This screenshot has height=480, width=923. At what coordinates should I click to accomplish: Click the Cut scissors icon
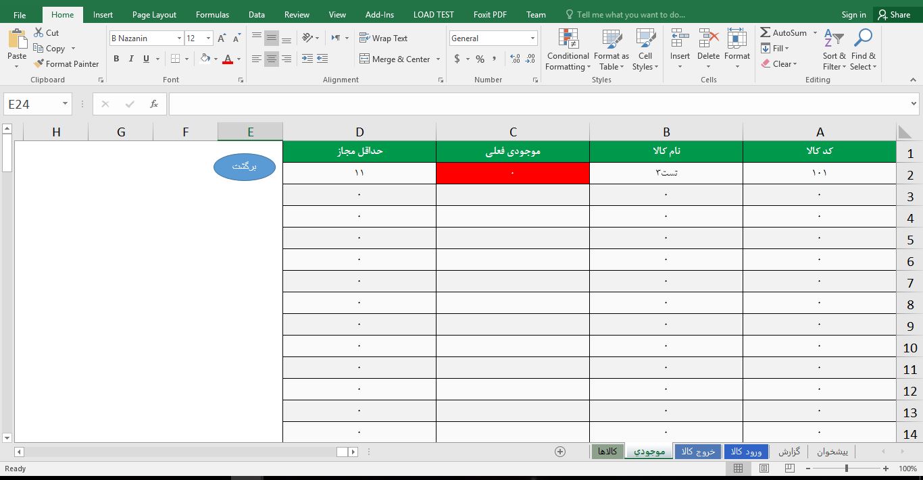click(x=39, y=32)
